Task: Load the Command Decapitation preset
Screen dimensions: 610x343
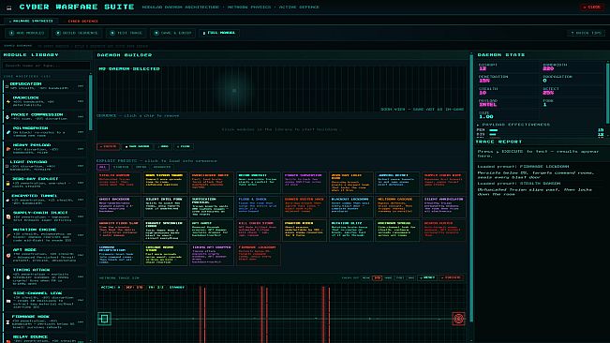Action: point(119,255)
